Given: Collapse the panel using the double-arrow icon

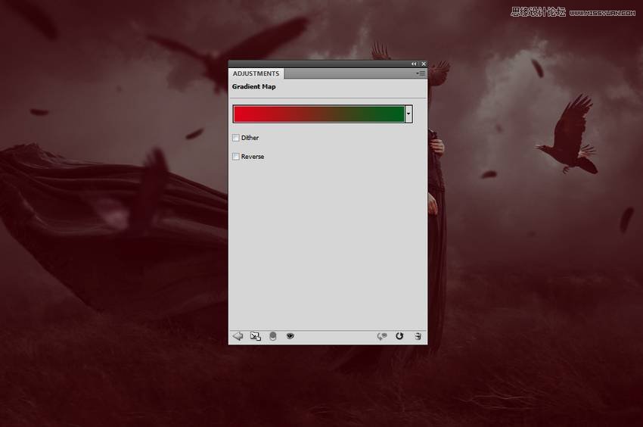Looking at the screenshot, I should click(x=414, y=64).
